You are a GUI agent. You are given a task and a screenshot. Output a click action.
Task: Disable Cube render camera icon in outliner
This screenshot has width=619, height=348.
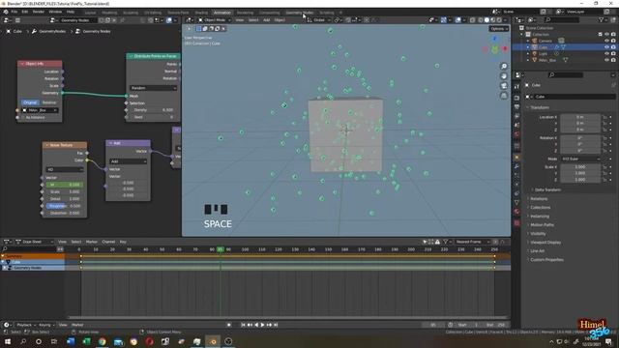point(613,47)
